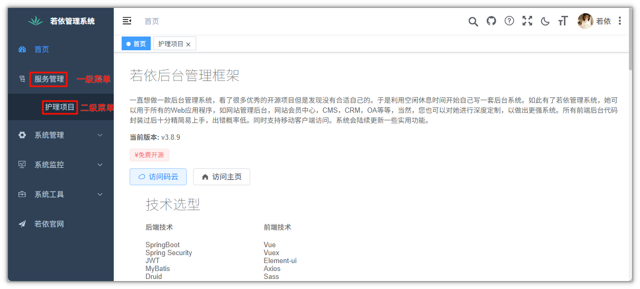The width and height of the screenshot is (640, 289).
Task: Click the 若依官网 paper plane icon
Action: (x=22, y=224)
